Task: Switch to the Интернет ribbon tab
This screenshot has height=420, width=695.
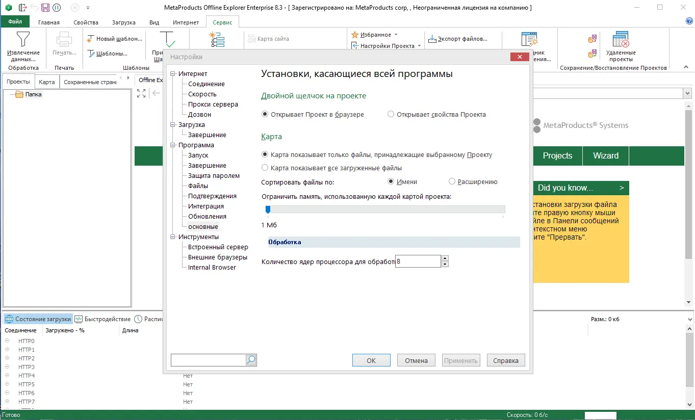Action: [186, 22]
